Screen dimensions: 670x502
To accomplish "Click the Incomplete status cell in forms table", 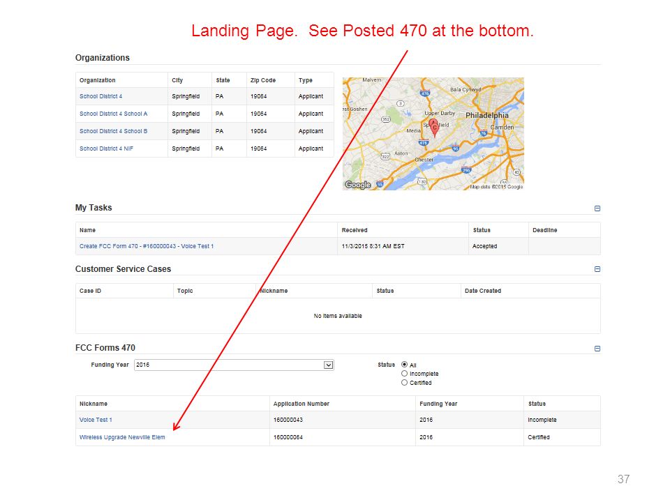I will point(542,420).
